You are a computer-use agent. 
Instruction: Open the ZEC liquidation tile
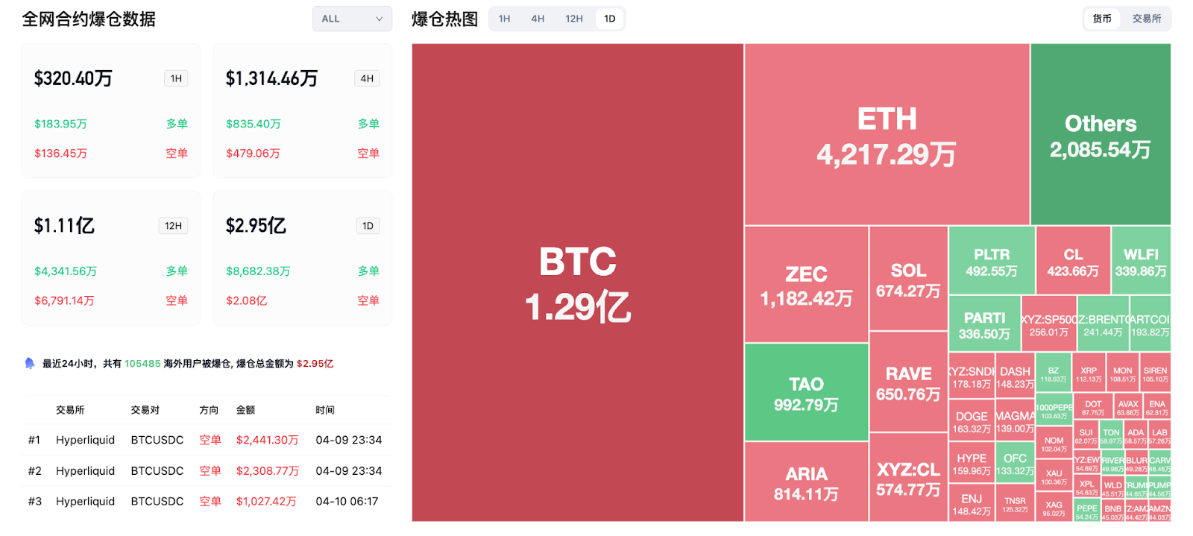[806, 286]
